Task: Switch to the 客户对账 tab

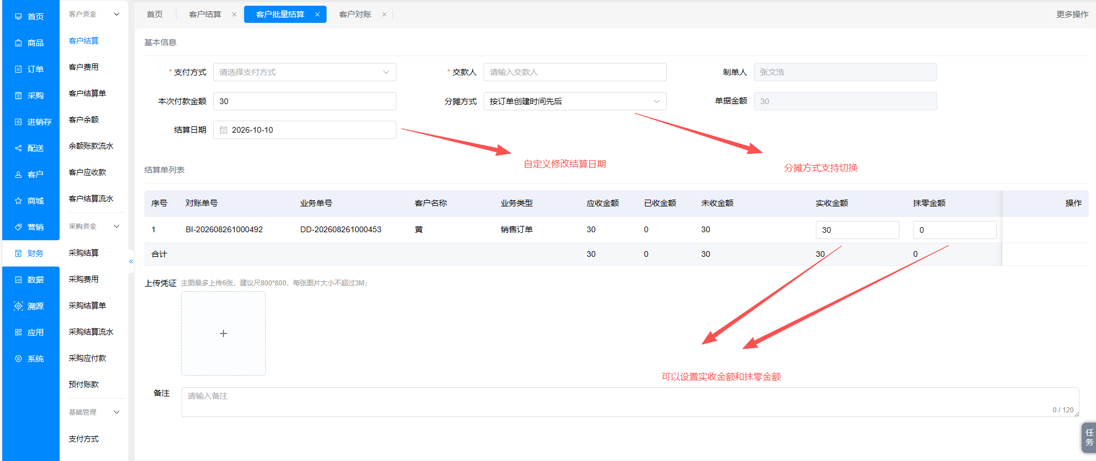Action: pos(355,14)
